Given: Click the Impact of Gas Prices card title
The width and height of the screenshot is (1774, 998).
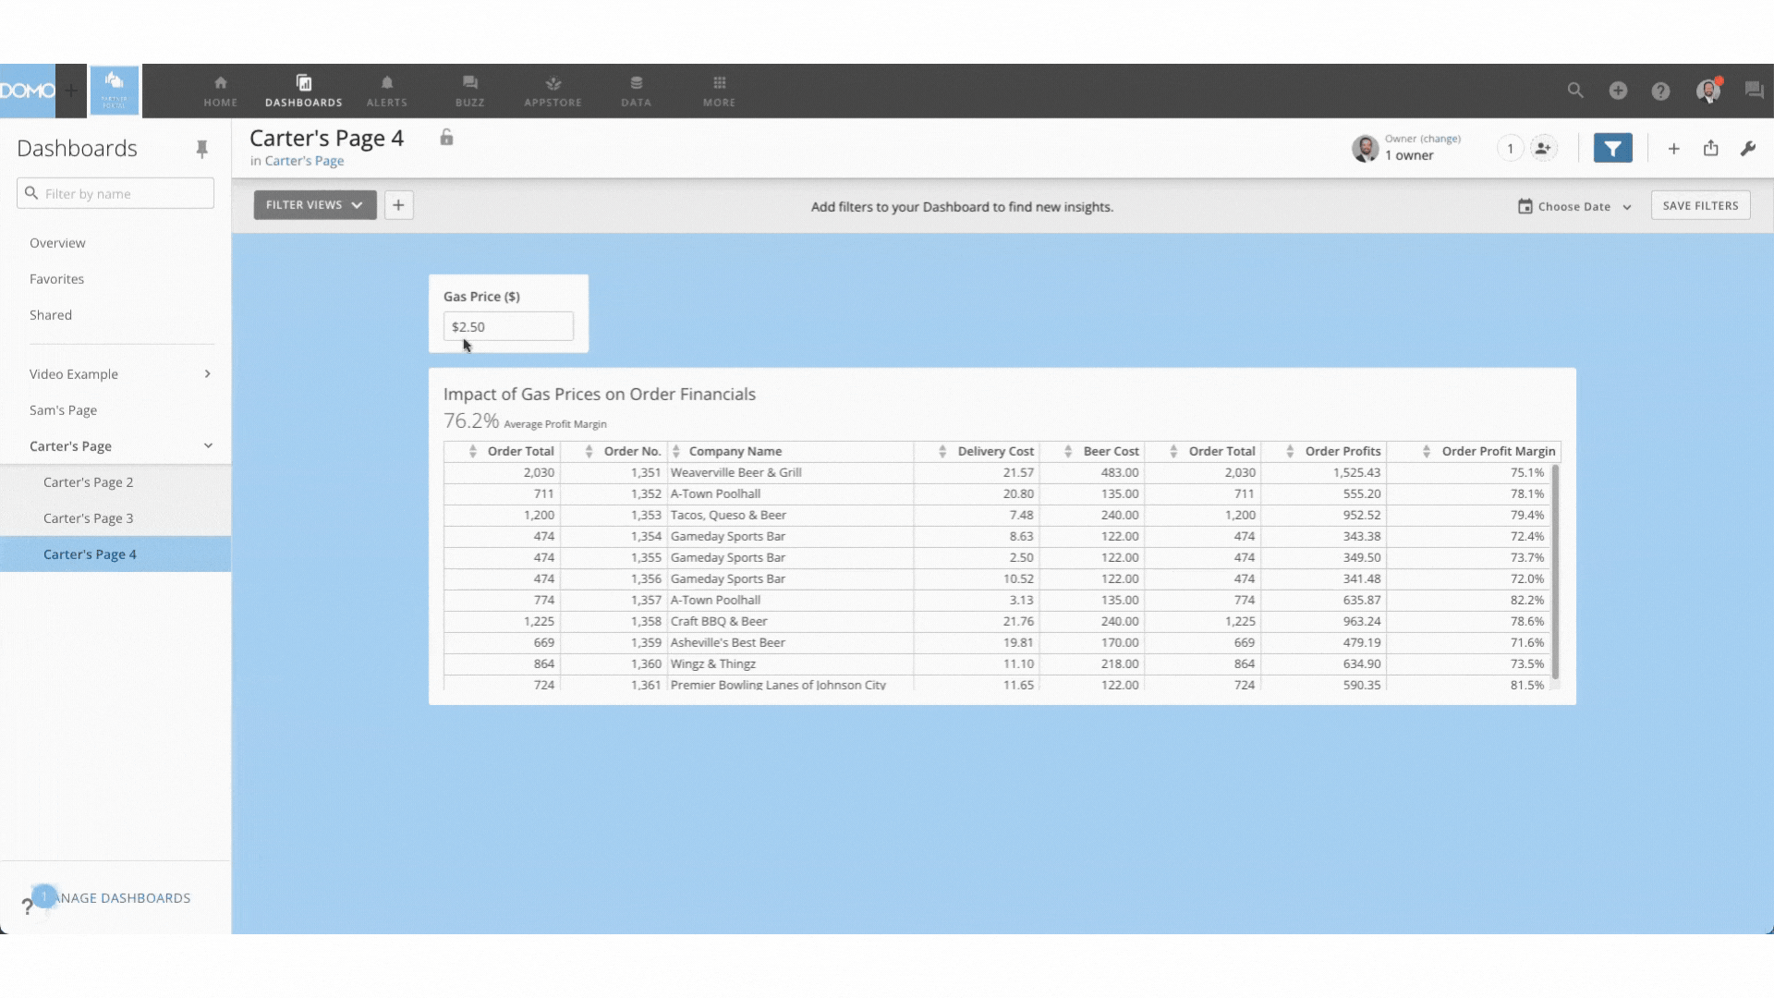Looking at the screenshot, I should [x=599, y=395].
